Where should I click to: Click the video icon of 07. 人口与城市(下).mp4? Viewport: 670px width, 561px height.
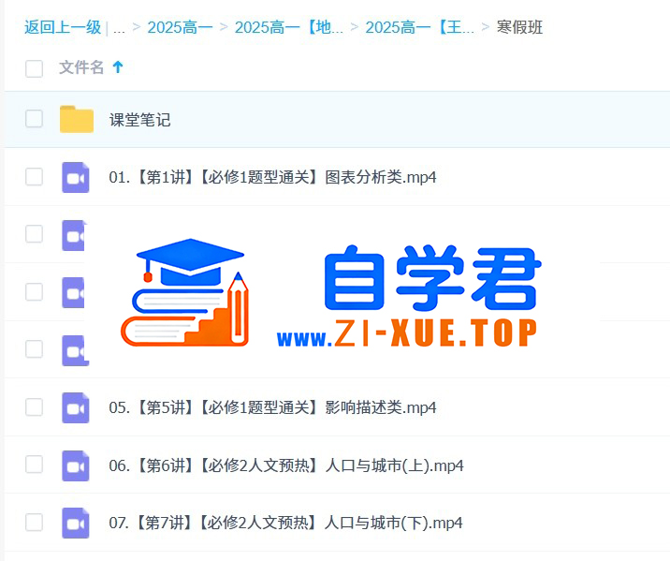click(x=76, y=523)
